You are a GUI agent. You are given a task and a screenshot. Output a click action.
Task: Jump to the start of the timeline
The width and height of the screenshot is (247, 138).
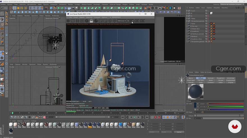click(123, 117)
